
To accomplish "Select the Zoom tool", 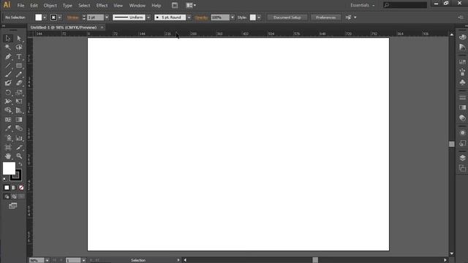I will [x=19, y=156].
